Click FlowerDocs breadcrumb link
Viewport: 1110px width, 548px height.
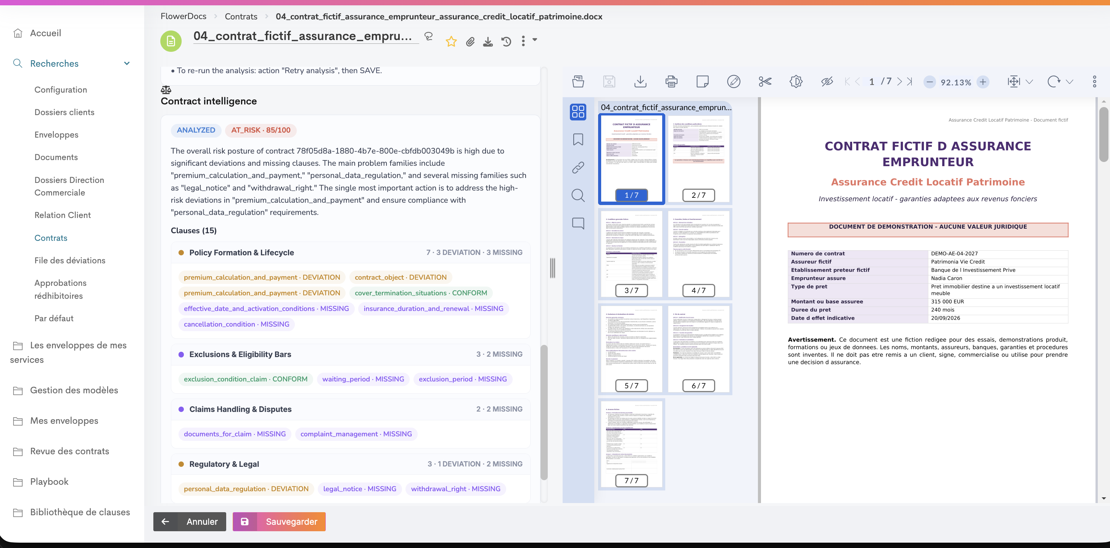click(x=183, y=16)
